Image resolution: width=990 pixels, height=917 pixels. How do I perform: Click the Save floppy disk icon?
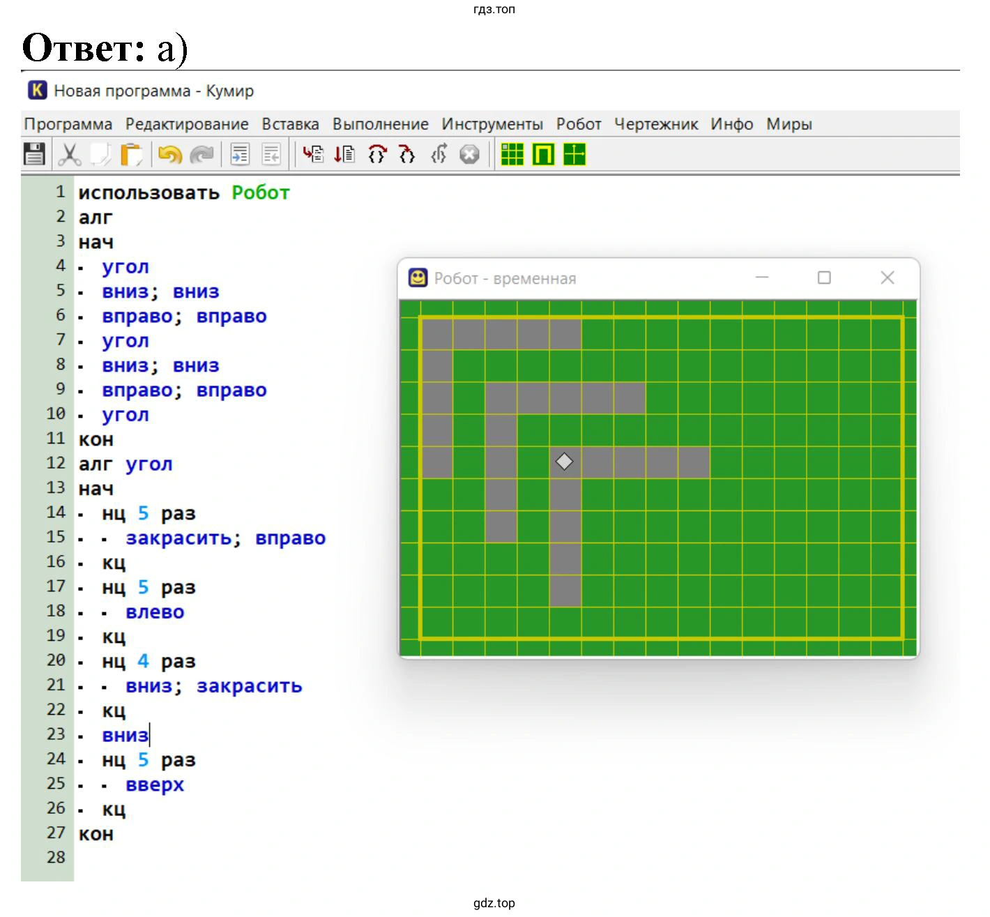34,154
